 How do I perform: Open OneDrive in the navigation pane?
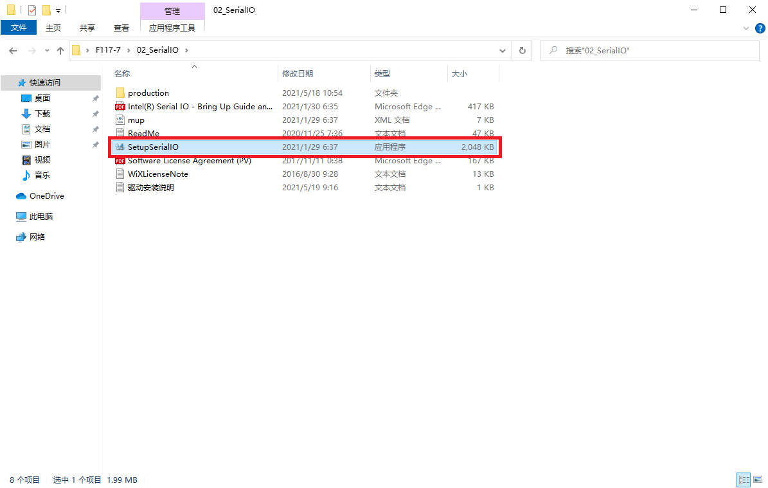[46, 195]
